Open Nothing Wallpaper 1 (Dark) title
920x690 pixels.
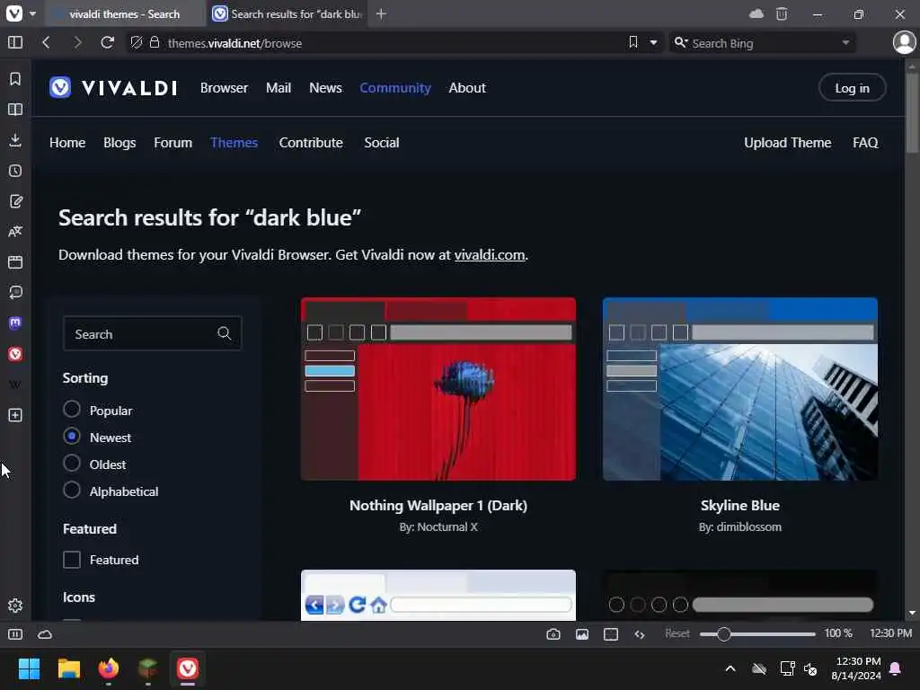click(x=438, y=505)
